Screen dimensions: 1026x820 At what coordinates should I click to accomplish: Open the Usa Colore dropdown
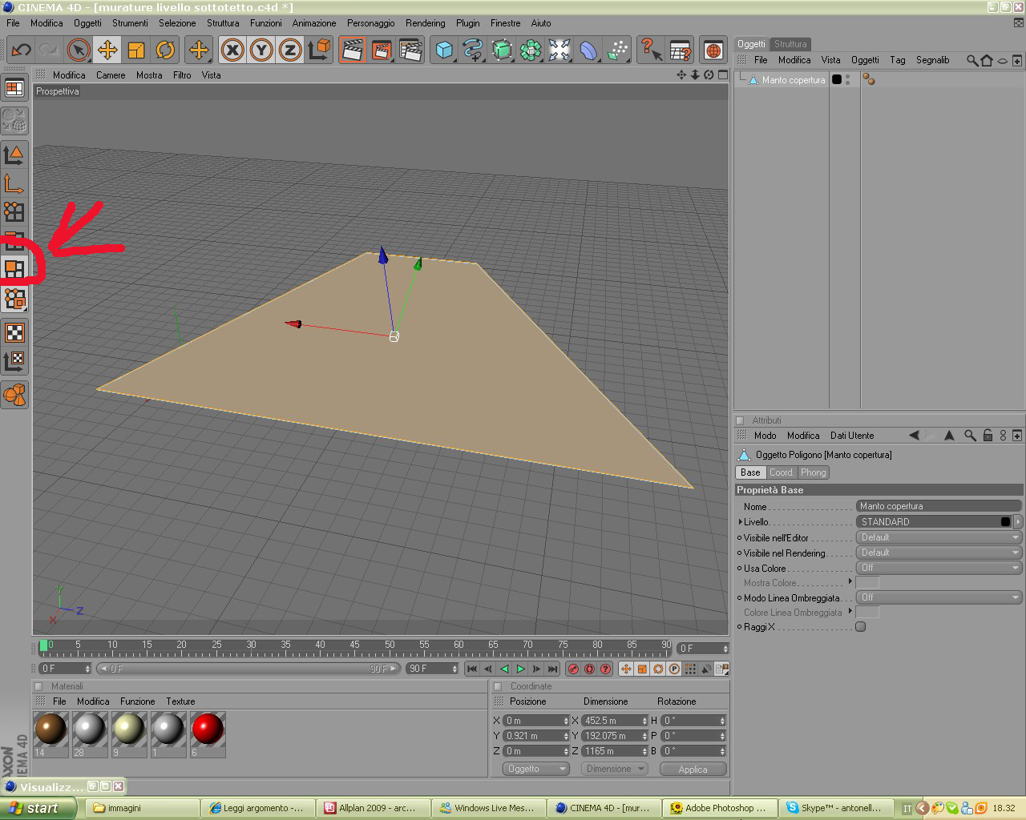[939, 568]
